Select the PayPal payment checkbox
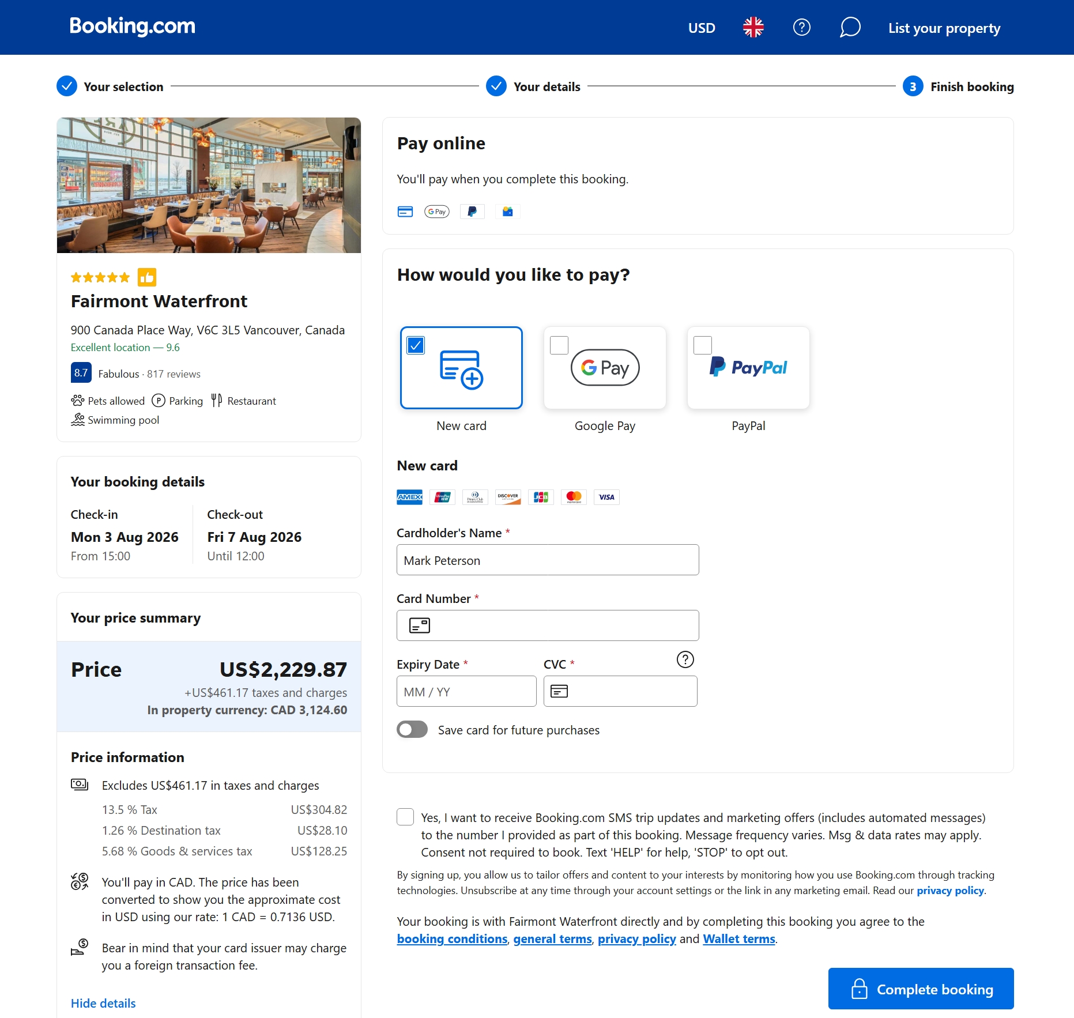This screenshot has width=1074, height=1018. [x=703, y=345]
